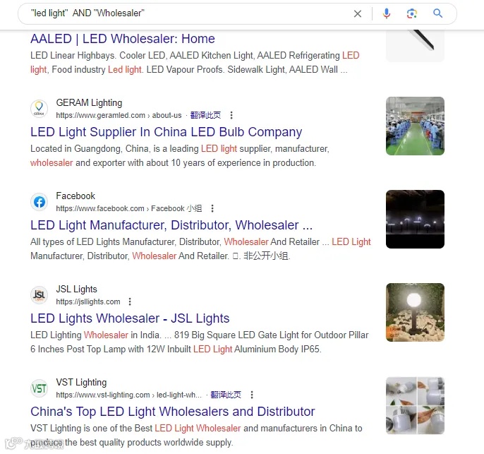Open the JSL garden lamp thumbnail
The width and height of the screenshot is (484, 454).
coord(415,312)
